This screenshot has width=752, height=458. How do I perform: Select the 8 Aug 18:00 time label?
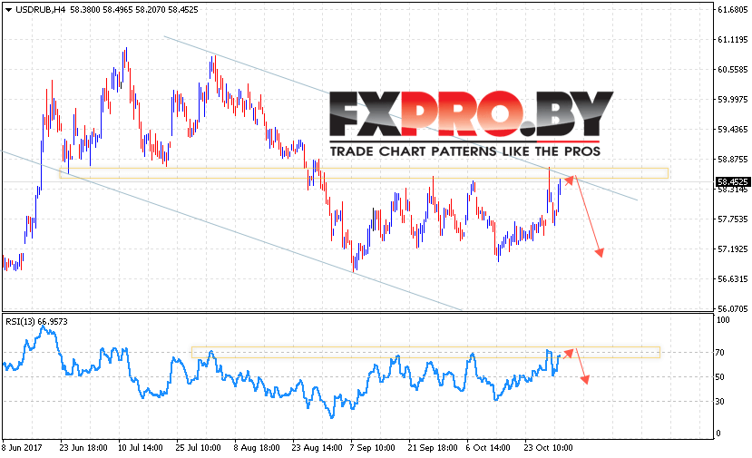click(257, 448)
